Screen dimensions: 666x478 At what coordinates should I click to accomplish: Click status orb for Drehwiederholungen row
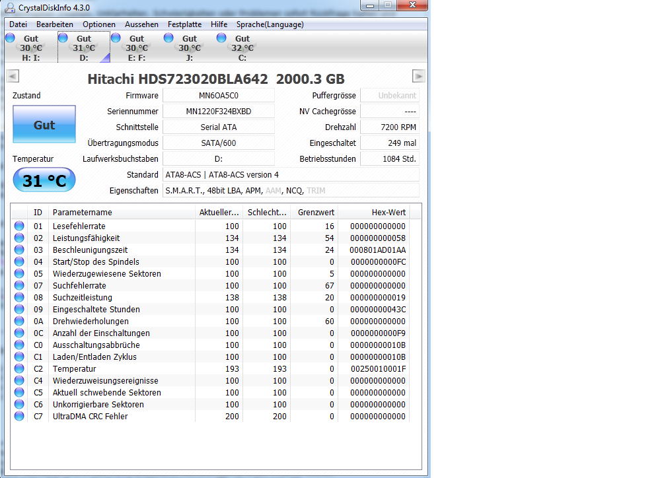(x=19, y=321)
